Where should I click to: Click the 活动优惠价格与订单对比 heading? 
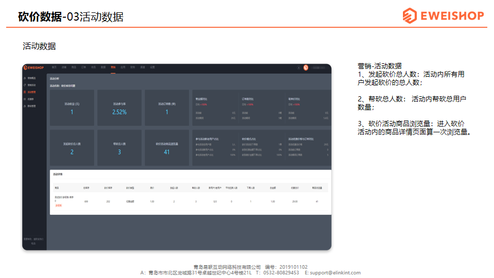[301, 139]
